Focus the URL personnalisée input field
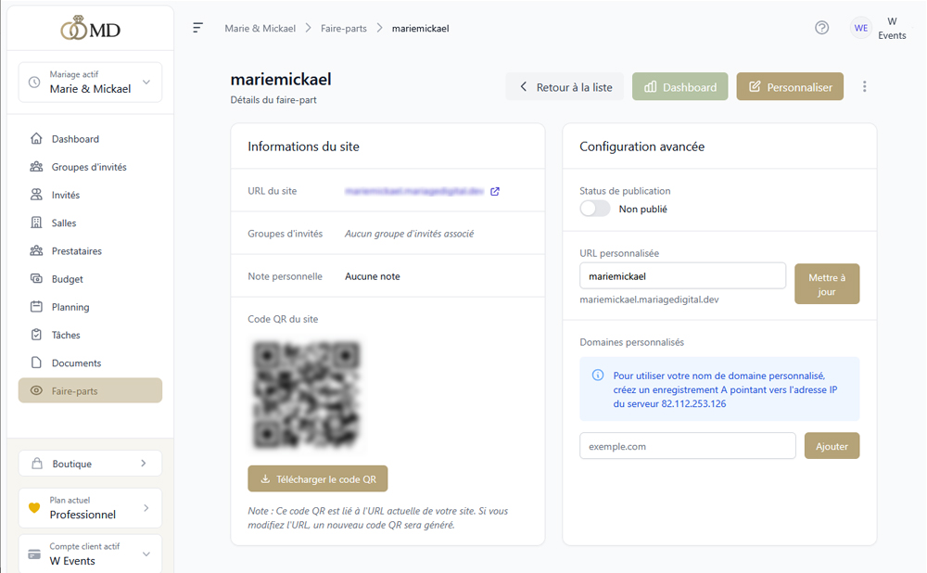This screenshot has width=927, height=573. point(683,276)
